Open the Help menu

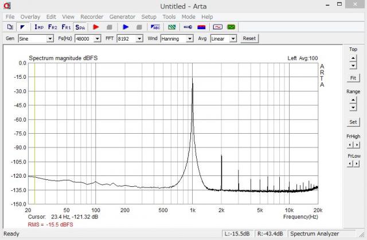(207, 17)
